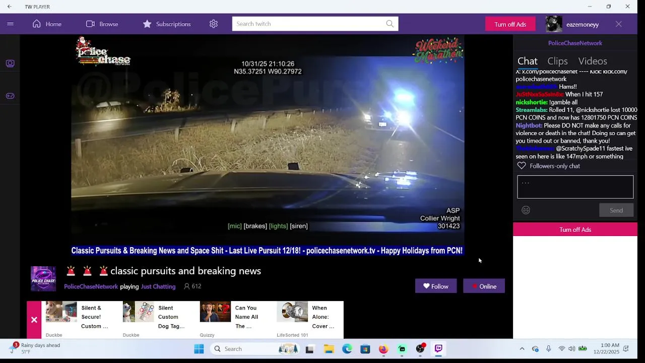Open the Browse section
This screenshot has width=645, height=363.
tap(102, 24)
